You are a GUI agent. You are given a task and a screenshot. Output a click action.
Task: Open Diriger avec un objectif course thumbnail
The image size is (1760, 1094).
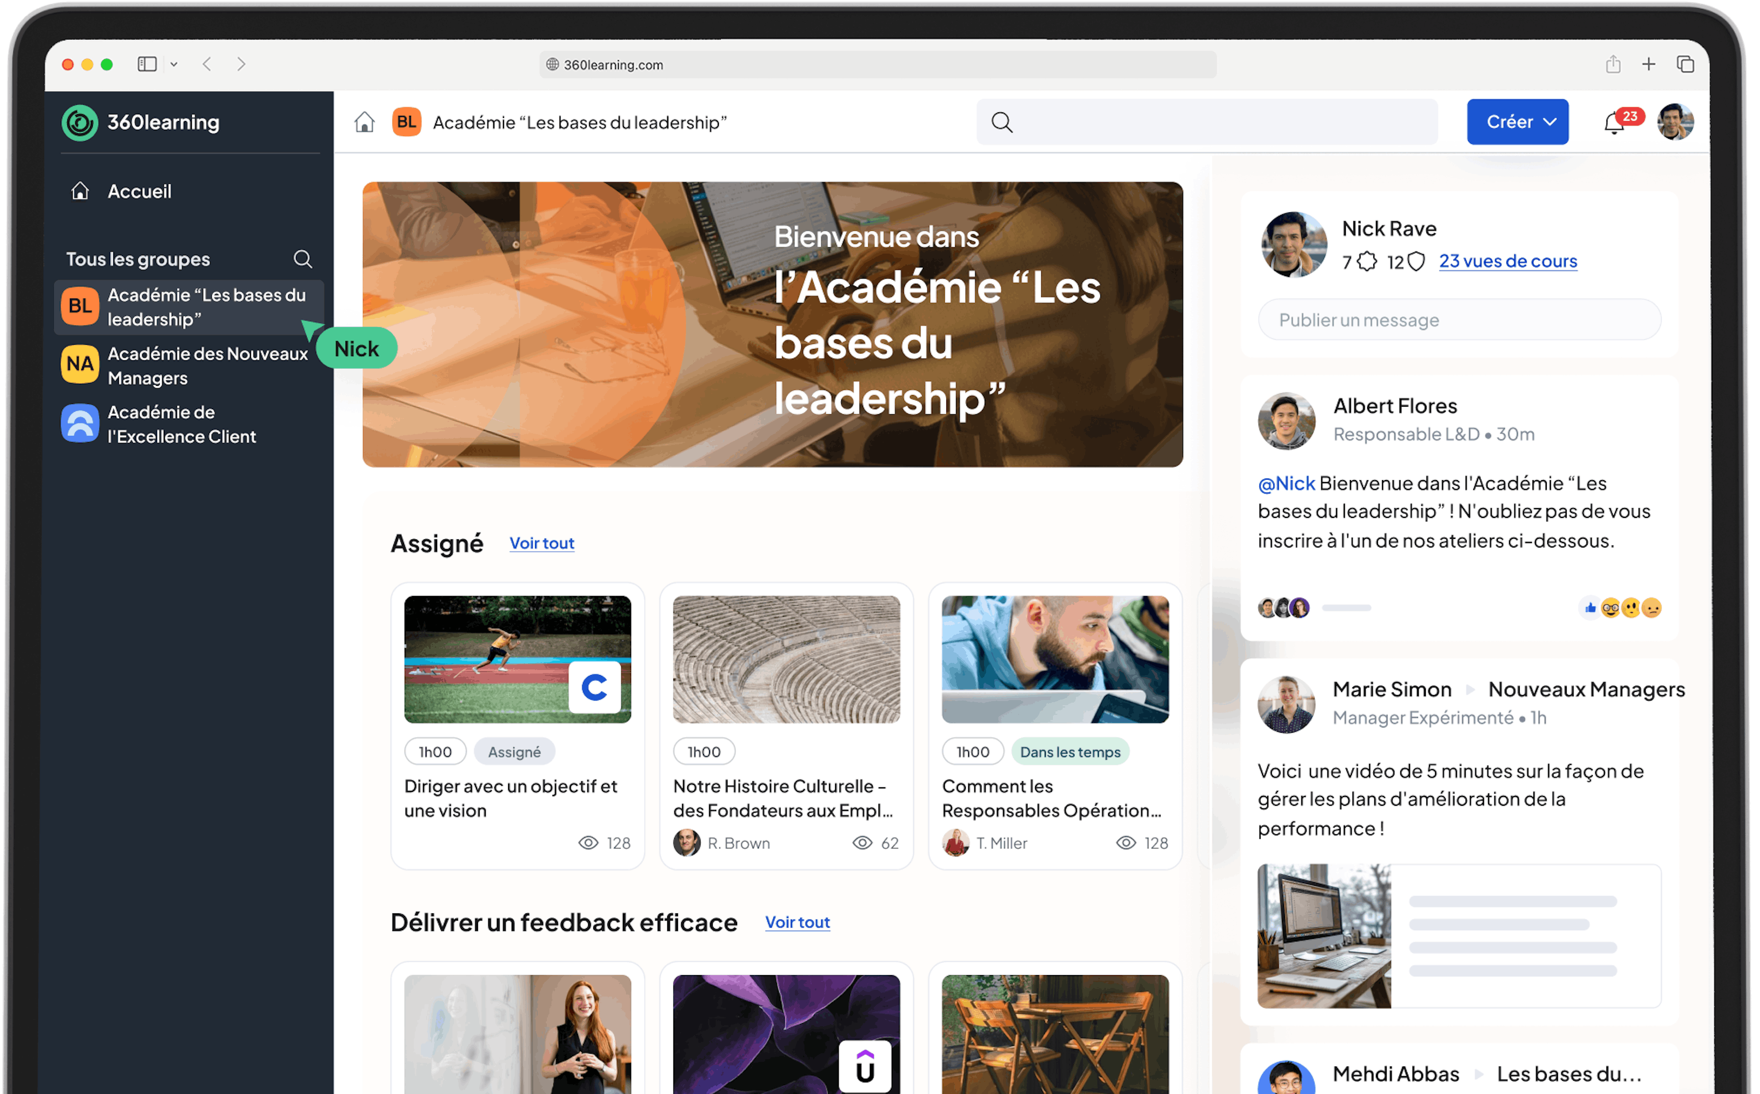click(517, 659)
